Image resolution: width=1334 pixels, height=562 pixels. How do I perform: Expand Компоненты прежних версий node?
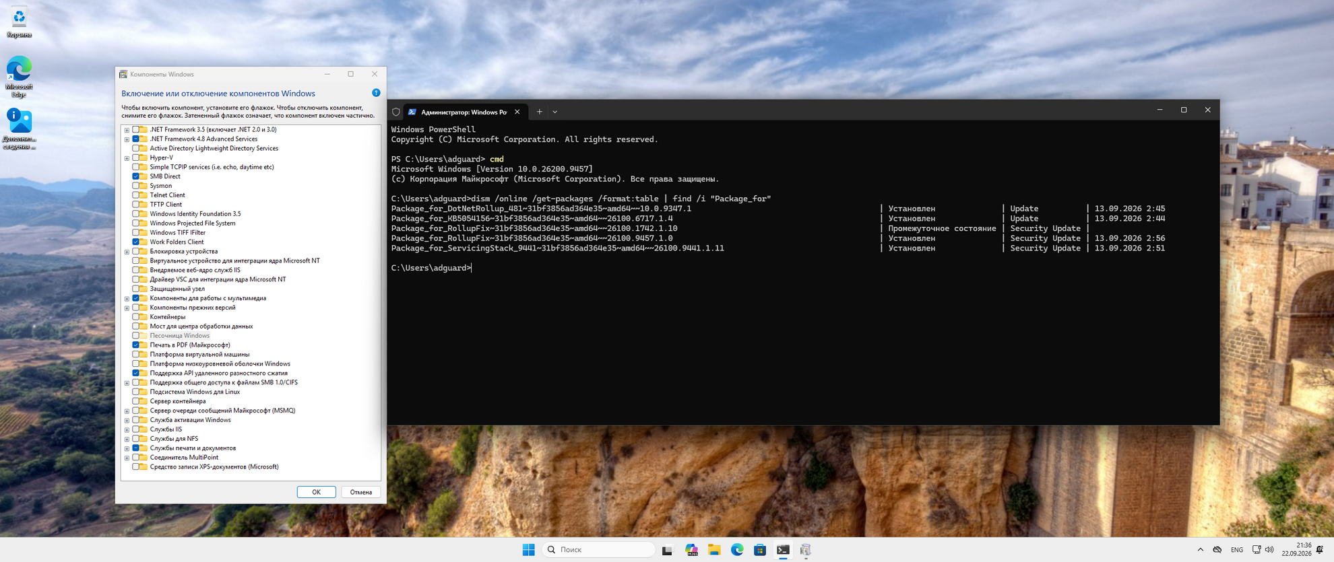[127, 308]
